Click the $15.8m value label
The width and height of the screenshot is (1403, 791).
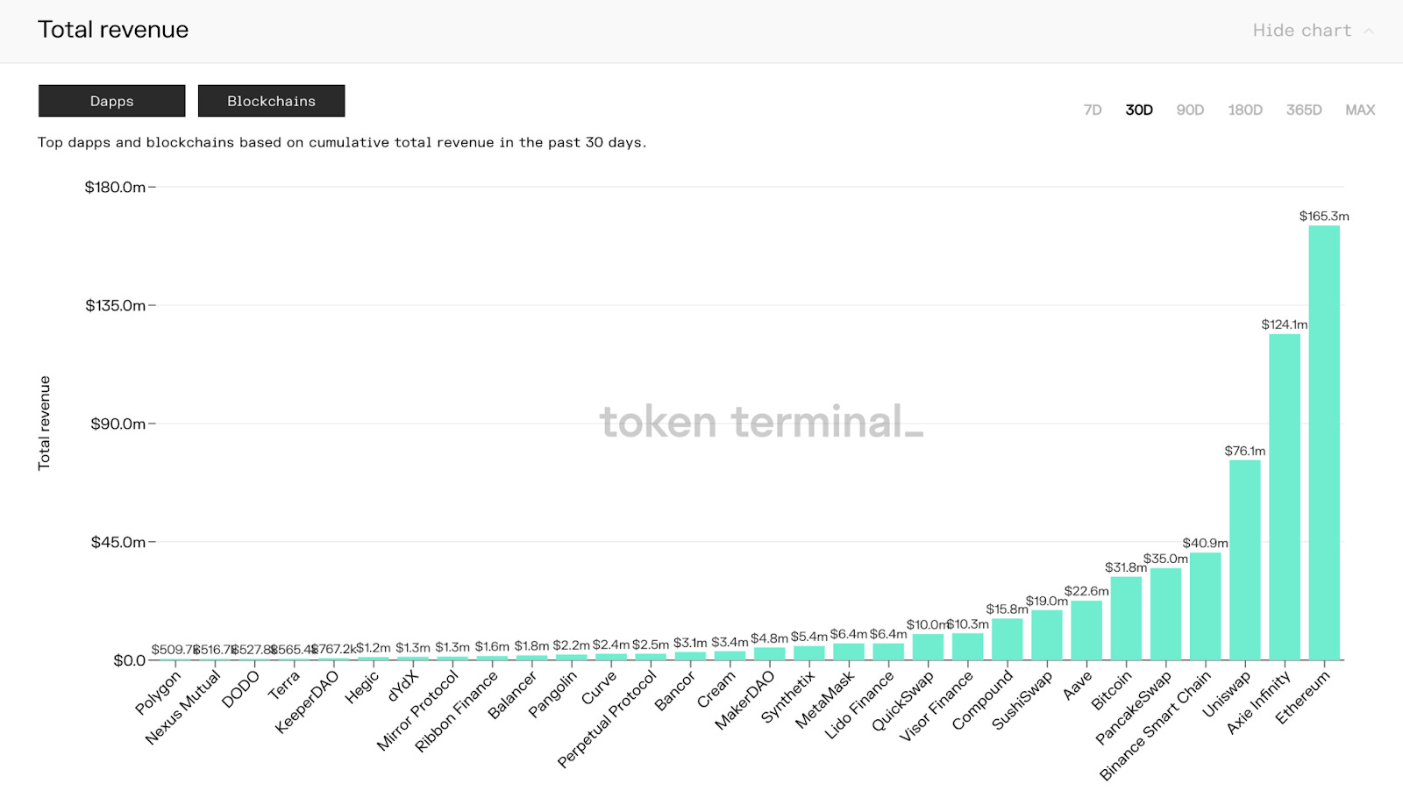click(x=1008, y=609)
